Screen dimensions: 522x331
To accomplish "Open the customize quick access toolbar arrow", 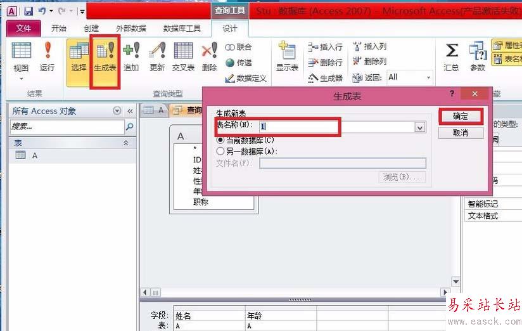I will pyautogui.click(x=82, y=12).
